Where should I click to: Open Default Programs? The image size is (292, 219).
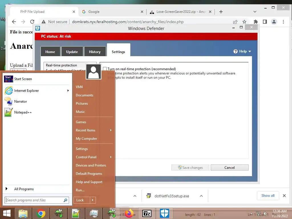click(89, 174)
